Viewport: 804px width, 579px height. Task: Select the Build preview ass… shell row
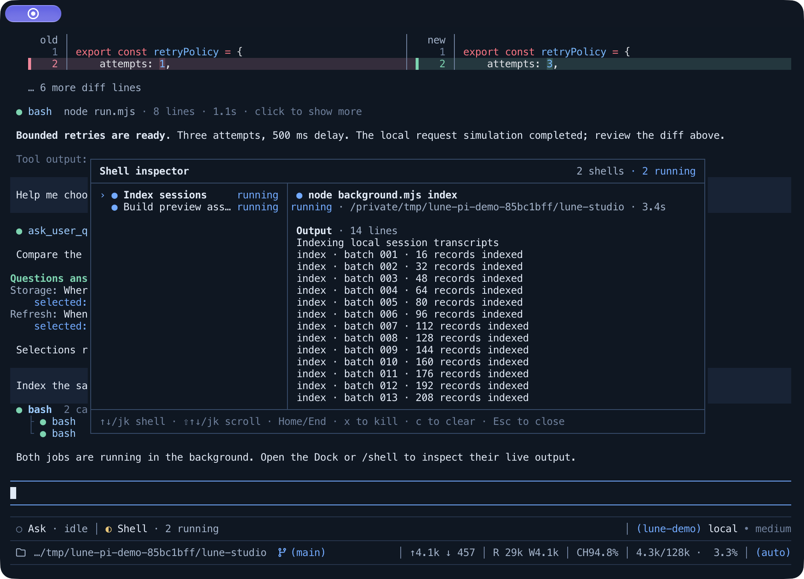189,207
